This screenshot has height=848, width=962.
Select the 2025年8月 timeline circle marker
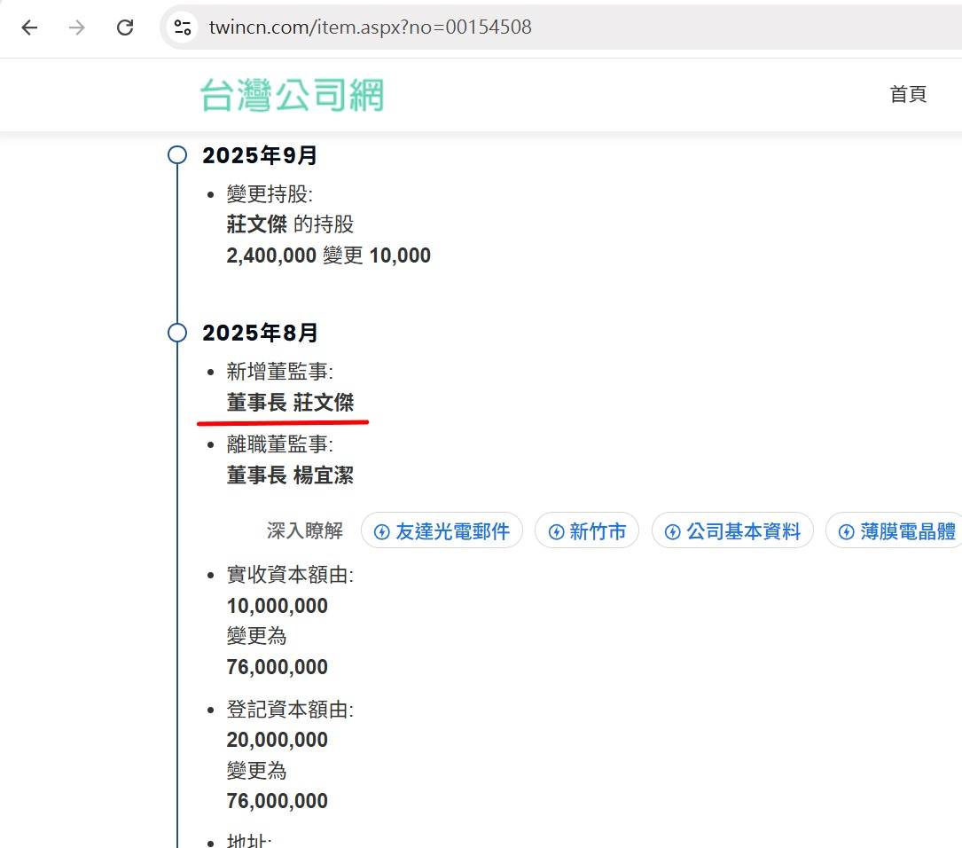point(177,333)
